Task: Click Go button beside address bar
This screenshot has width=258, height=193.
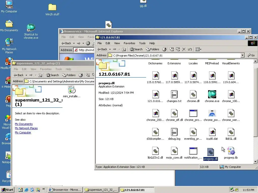Action: click(x=251, y=55)
